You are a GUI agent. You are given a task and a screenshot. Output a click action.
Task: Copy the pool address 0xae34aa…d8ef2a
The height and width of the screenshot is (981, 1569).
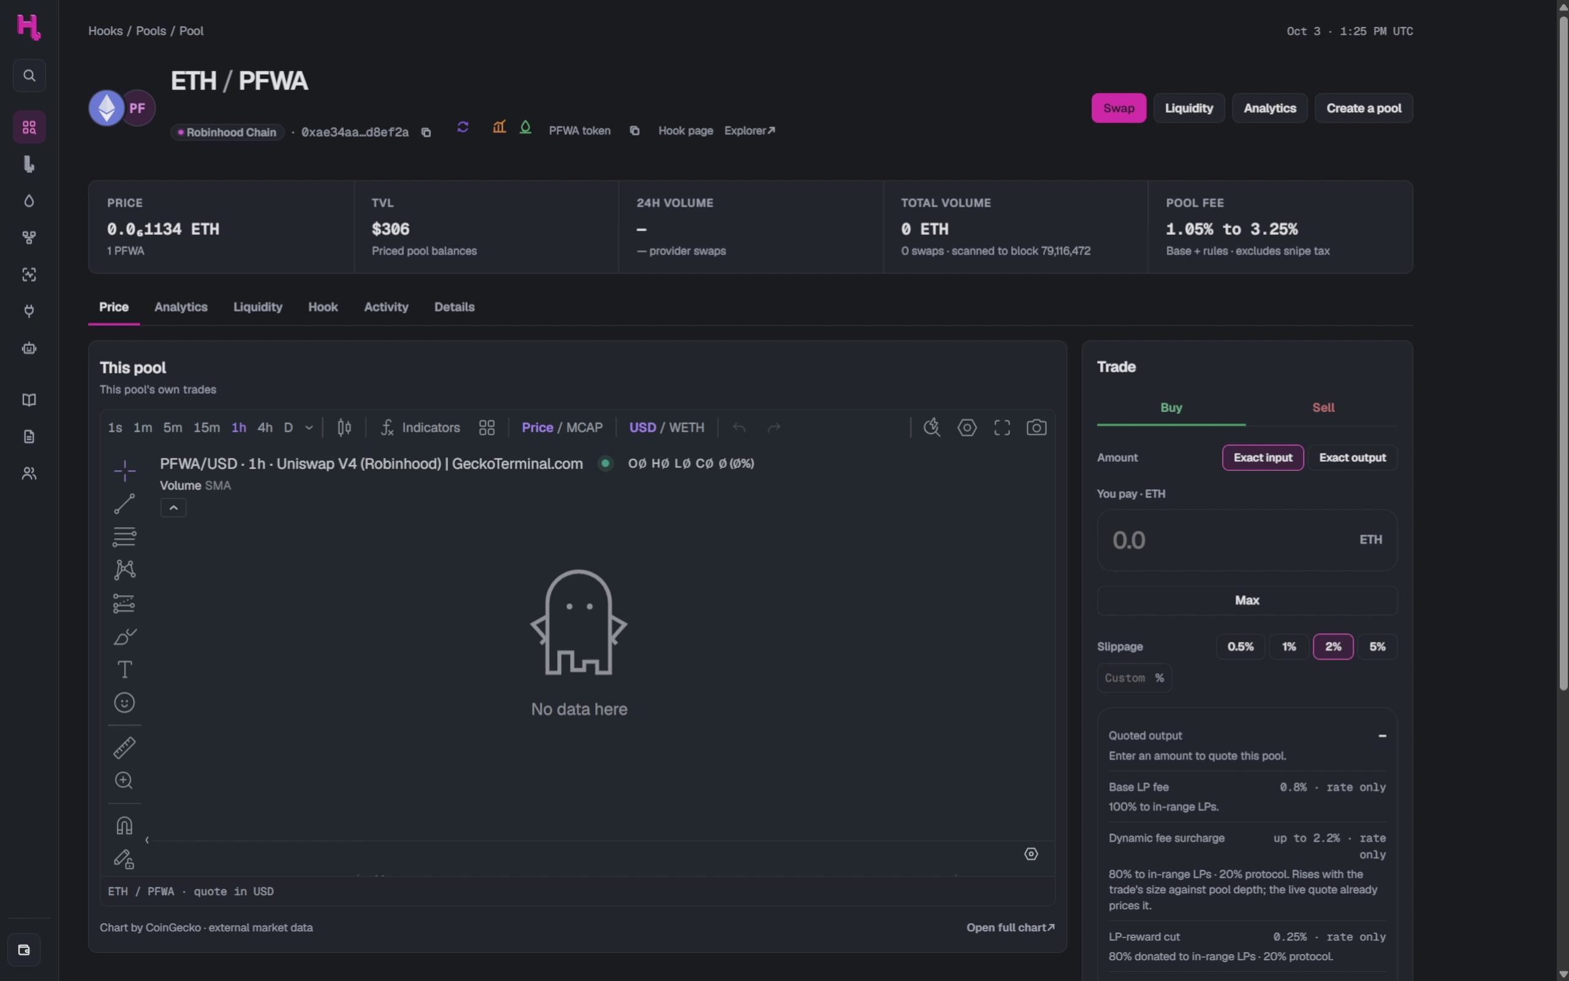(x=426, y=132)
